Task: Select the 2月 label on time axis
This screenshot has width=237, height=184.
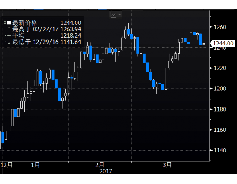Action: pos(100,165)
